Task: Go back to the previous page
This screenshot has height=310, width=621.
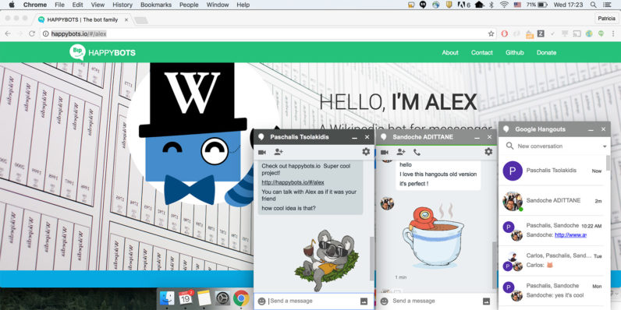Action: coord(8,33)
